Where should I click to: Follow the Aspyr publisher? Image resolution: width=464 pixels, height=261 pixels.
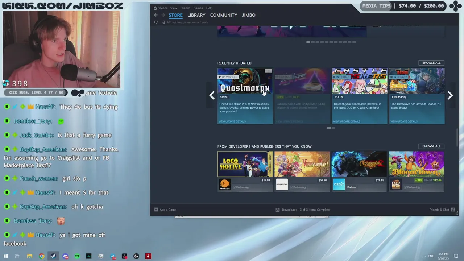pyautogui.click(x=351, y=187)
